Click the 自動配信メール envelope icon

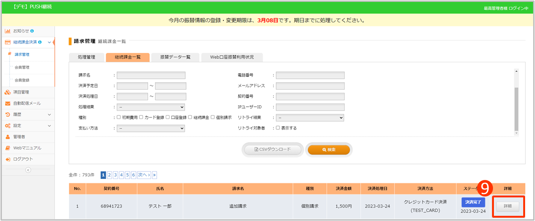pos(8,103)
